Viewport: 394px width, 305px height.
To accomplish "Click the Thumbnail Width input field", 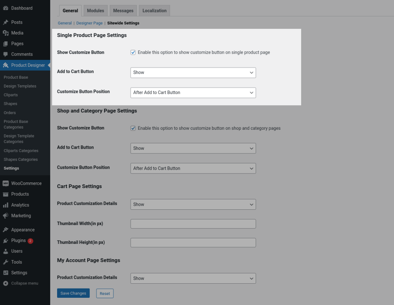I will [193, 223].
